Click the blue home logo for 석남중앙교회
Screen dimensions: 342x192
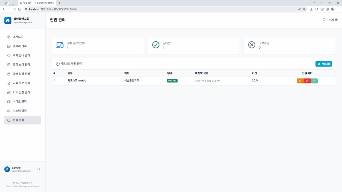click(x=8, y=20)
